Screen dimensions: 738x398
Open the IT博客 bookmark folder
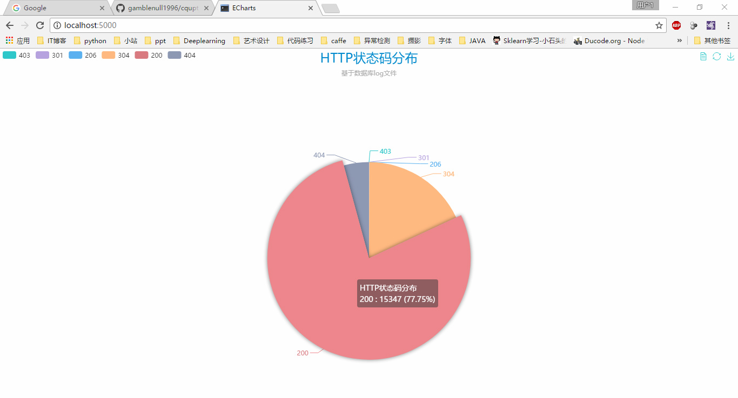tap(52, 40)
